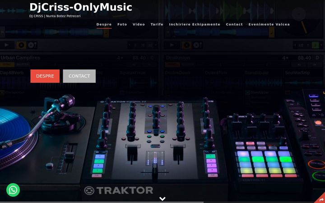
Task: Click the DjCriss-OnlyMusic site title
Action: (x=81, y=7)
